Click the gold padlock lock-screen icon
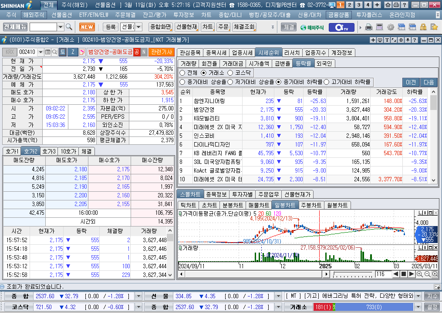This screenshot has height=313, width=442. click(423, 27)
